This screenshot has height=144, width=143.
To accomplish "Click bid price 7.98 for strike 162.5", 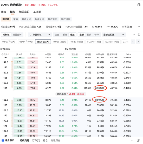I will pos(19,100).
